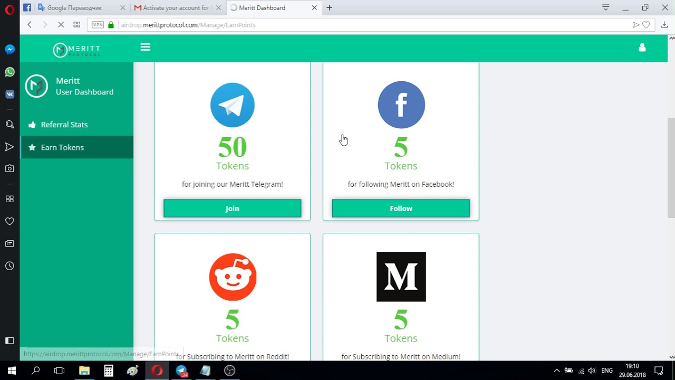Screen dimensions: 675x380
Task: Open VK panel in Opera sidebar
Action: 9,94
